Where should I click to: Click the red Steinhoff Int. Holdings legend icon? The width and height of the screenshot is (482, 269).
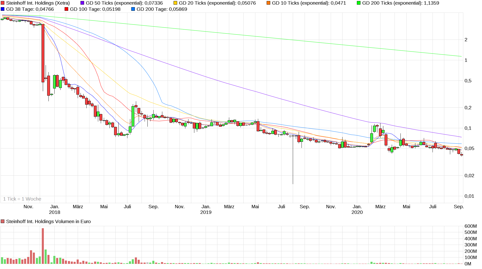[x=3, y=3]
